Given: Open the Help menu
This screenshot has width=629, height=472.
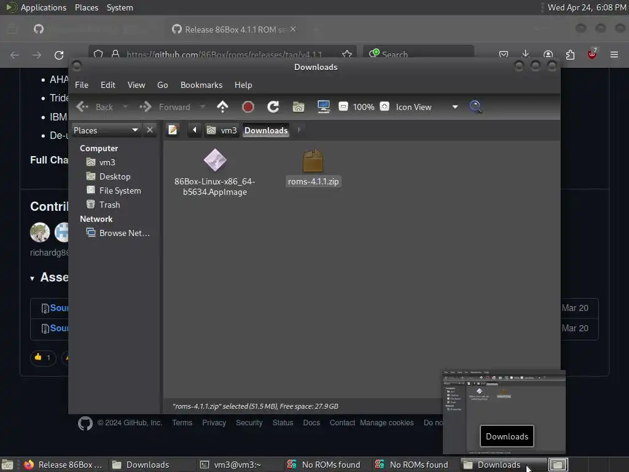Looking at the screenshot, I should click(243, 85).
